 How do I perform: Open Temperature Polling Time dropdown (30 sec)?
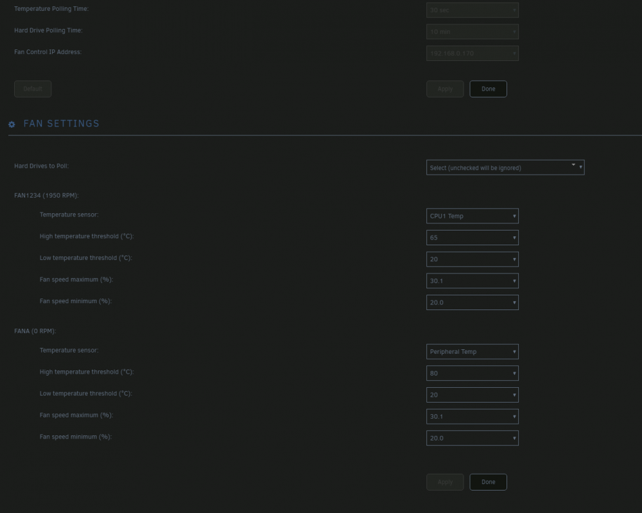tap(472, 10)
